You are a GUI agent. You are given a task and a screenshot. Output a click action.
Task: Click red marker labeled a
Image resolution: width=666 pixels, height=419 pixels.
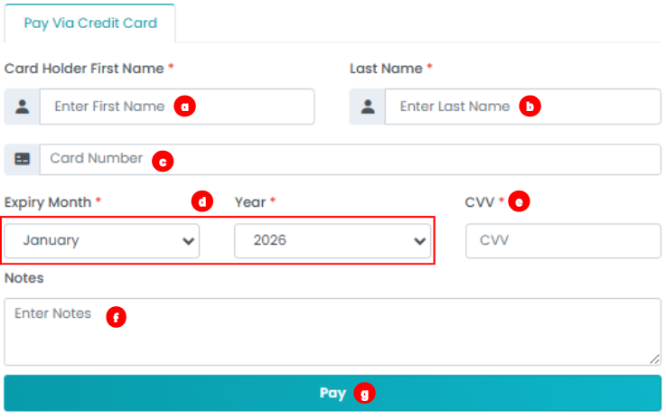tap(184, 107)
